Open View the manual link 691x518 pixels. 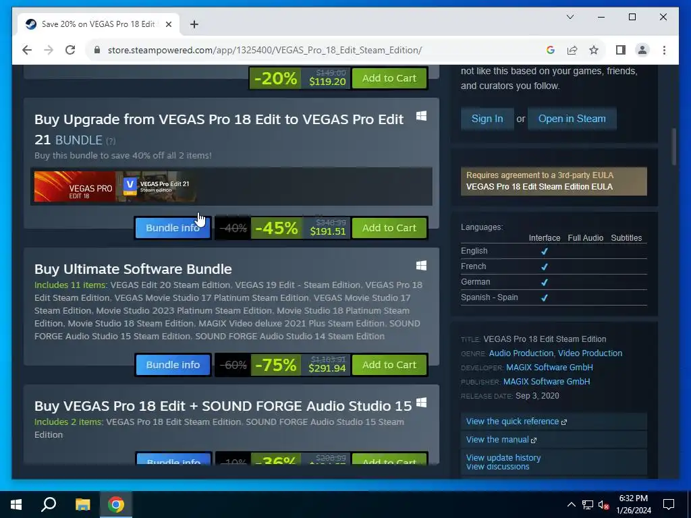pyautogui.click(x=501, y=440)
